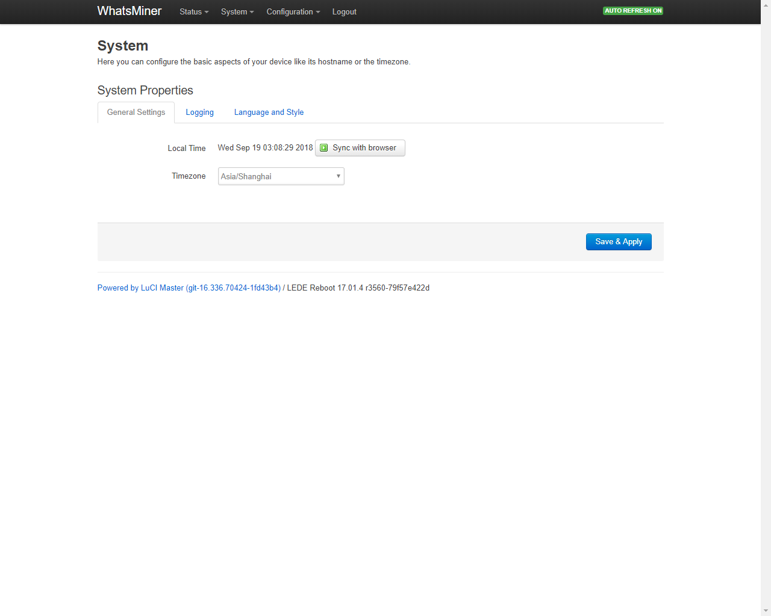Click the local time value Wed Sep 19
This screenshot has height=616, width=771.
tap(266, 148)
